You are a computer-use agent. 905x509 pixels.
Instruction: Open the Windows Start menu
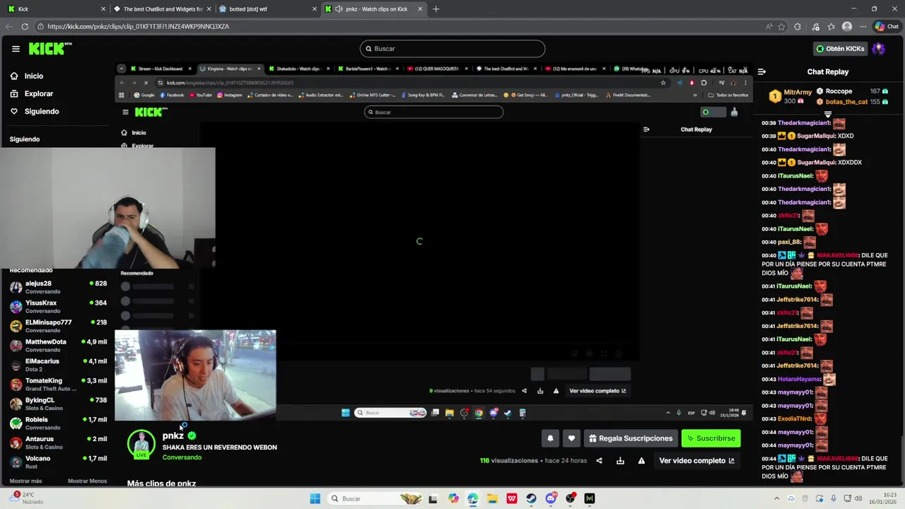[315, 498]
